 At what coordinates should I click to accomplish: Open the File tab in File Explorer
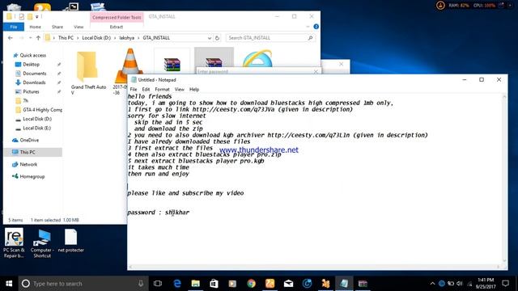[x=14, y=27]
